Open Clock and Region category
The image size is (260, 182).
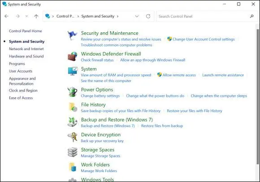click(23, 91)
